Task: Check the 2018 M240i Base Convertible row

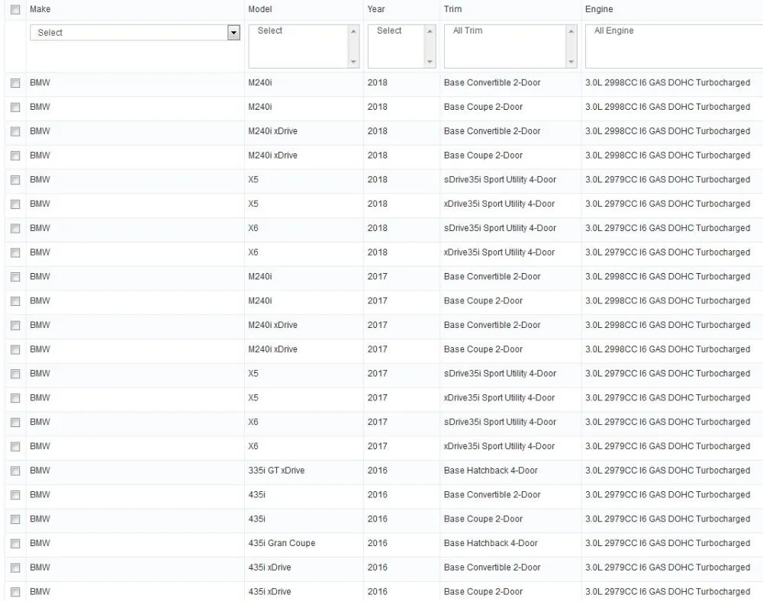Action: [x=15, y=83]
